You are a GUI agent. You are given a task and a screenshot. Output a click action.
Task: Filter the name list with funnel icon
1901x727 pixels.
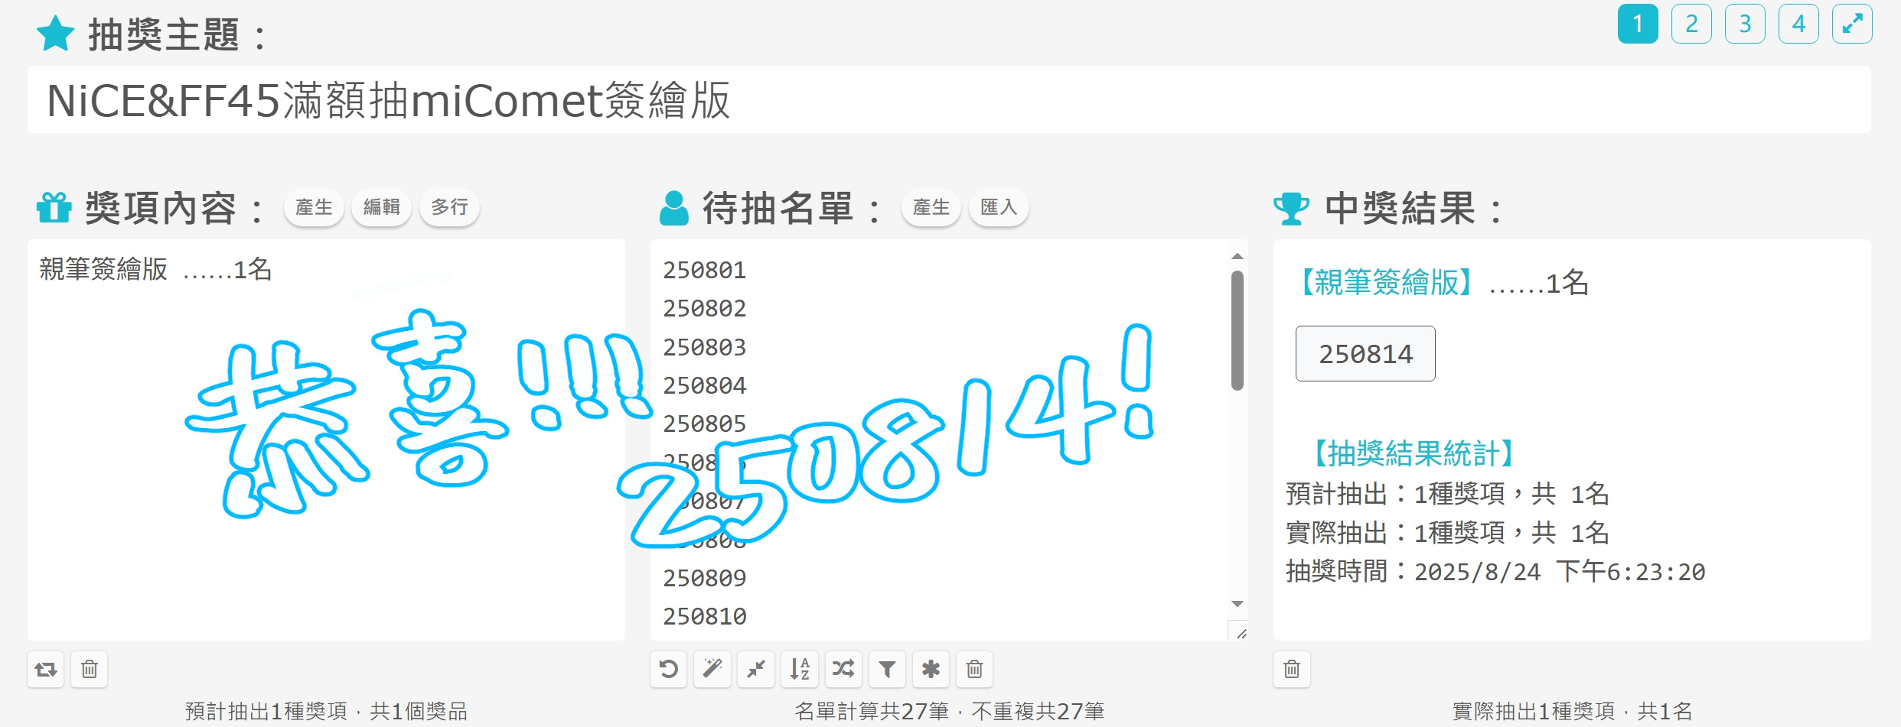point(887,670)
